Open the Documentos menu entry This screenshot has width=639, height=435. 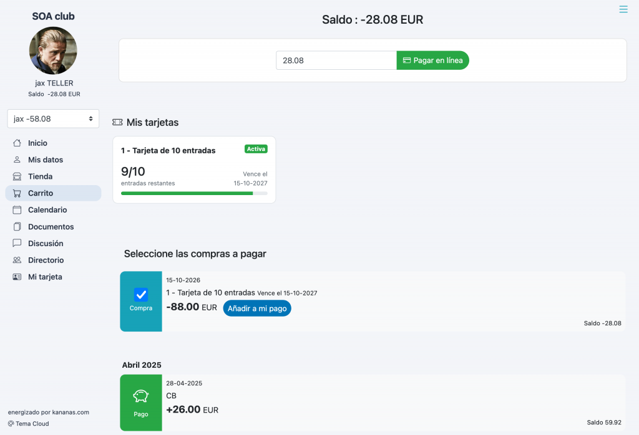tap(53, 227)
